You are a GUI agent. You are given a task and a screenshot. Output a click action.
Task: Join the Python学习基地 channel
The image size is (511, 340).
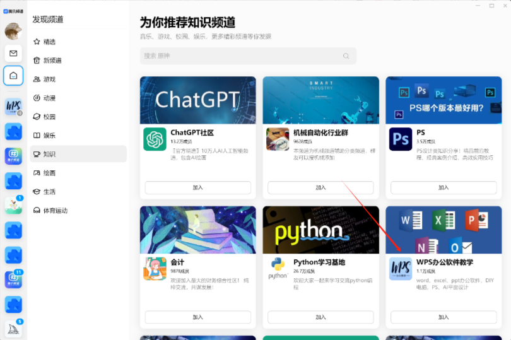click(x=320, y=317)
